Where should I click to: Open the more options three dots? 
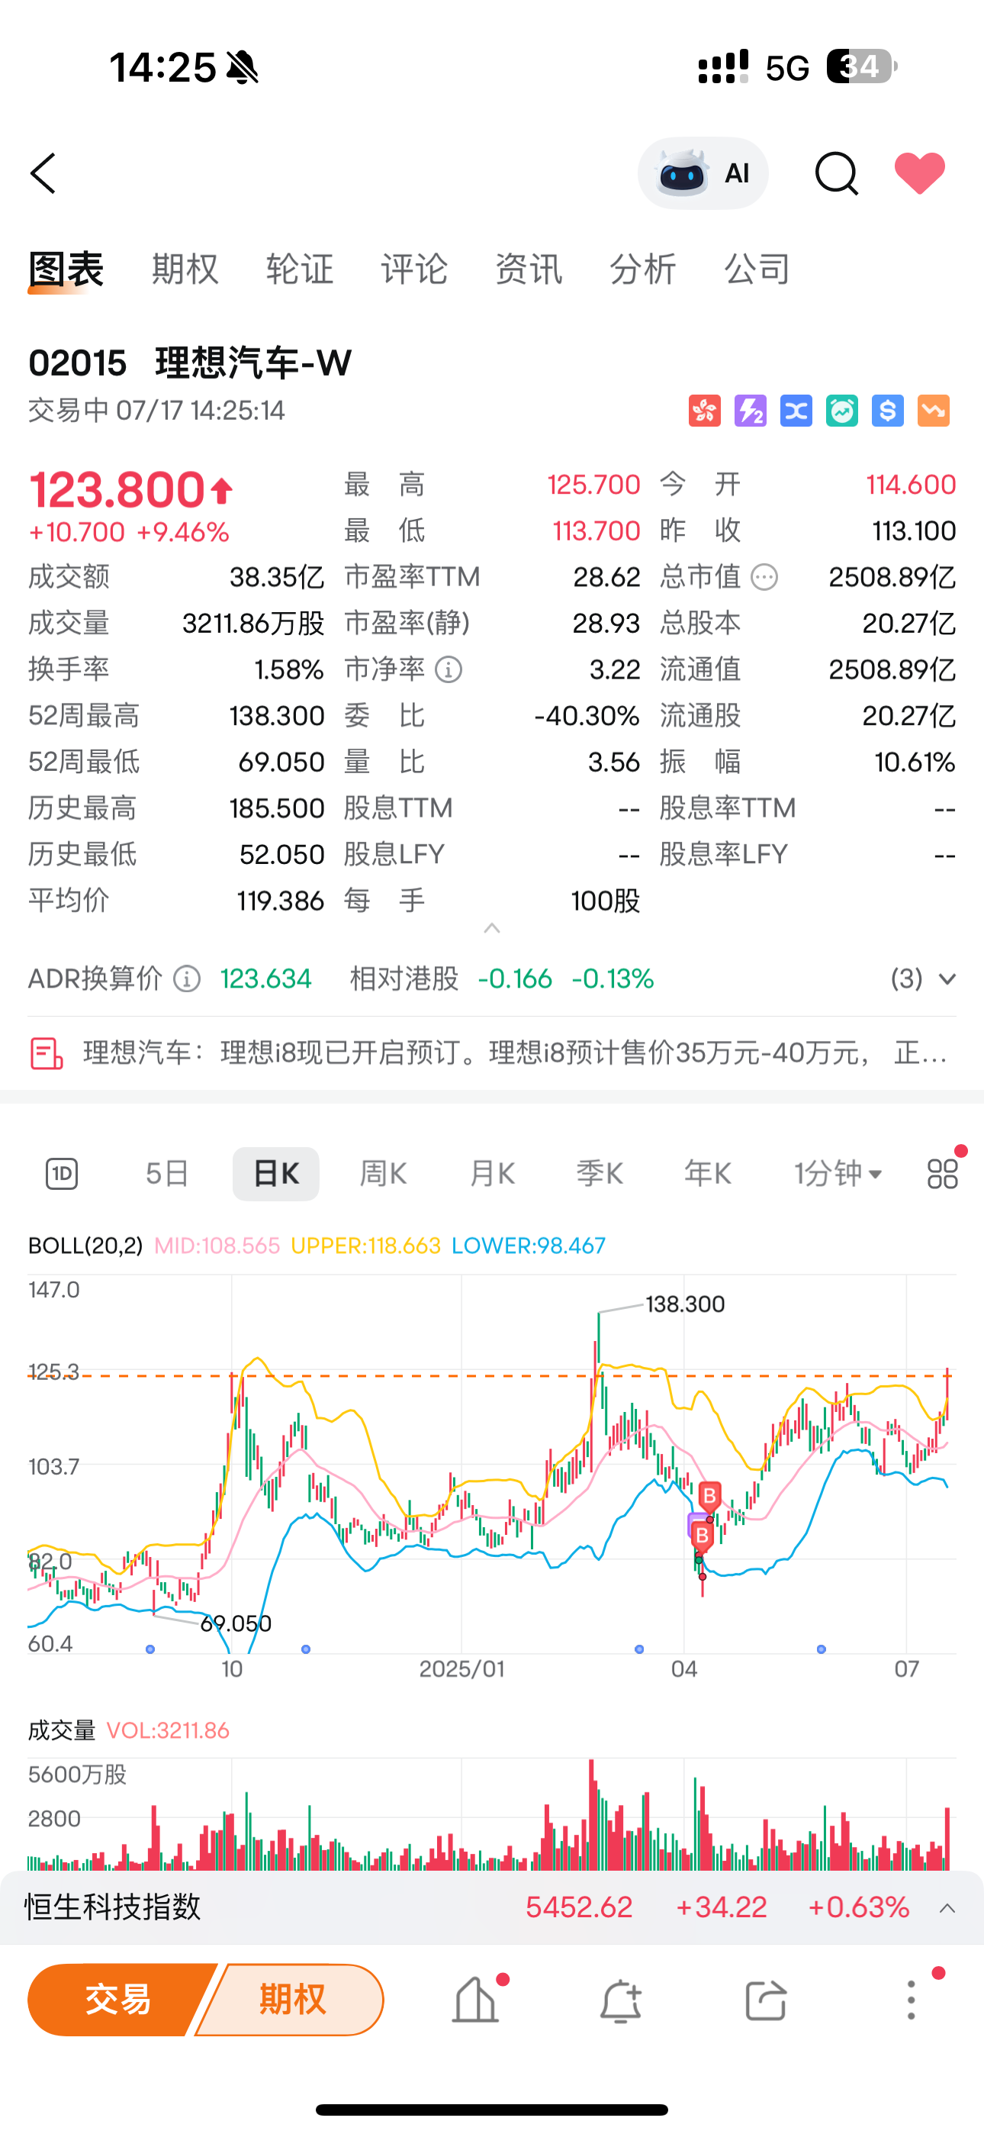(x=911, y=2000)
